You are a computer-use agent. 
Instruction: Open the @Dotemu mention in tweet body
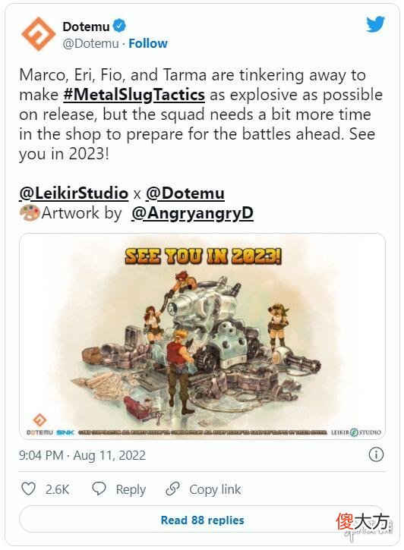185,193
